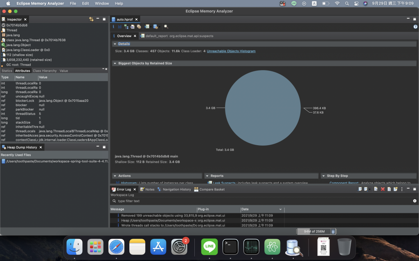Screen dimensions: 419x261
Task: Open the Component Report link
Action: coord(344,183)
